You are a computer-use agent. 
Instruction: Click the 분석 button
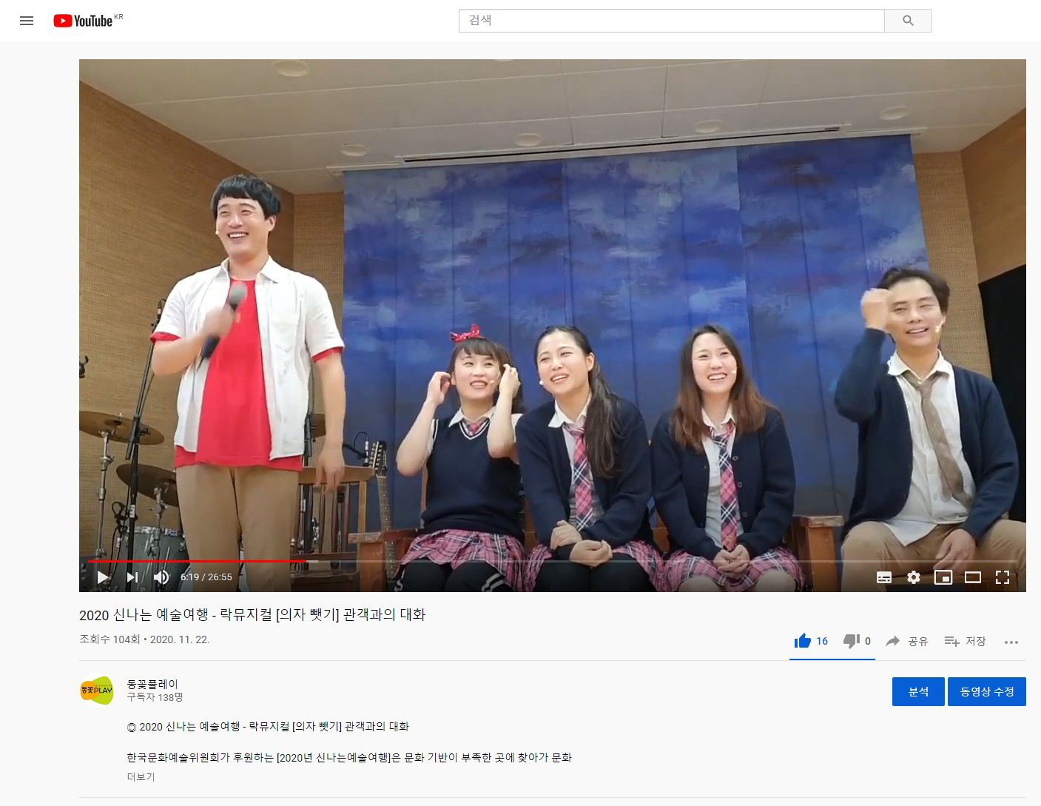[x=918, y=691]
